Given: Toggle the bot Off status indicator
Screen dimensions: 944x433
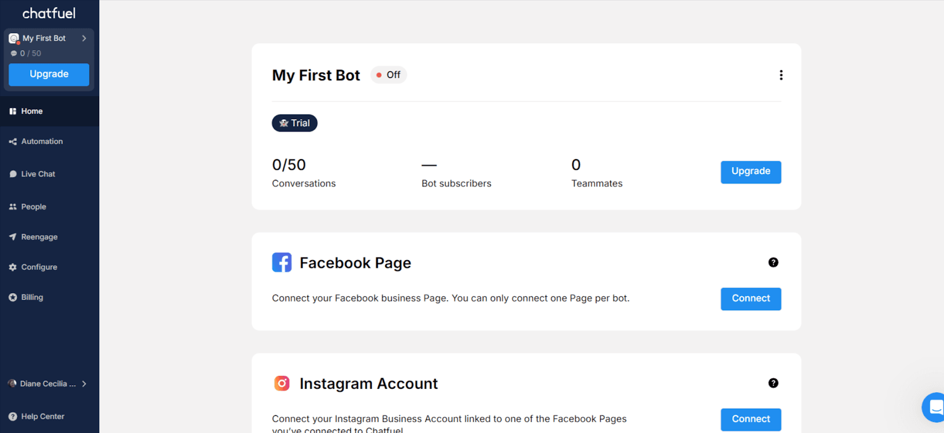Looking at the screenshot, I should coord(388,75).
